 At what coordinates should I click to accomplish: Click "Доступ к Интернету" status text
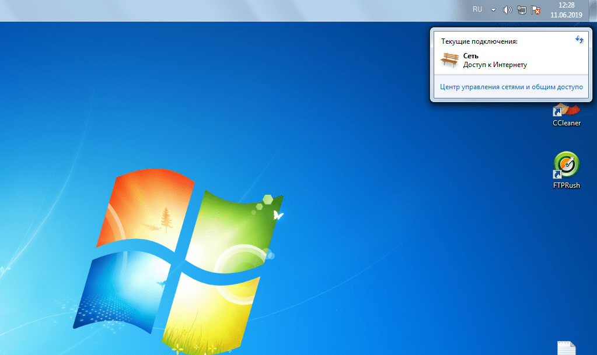coord(495,65)
